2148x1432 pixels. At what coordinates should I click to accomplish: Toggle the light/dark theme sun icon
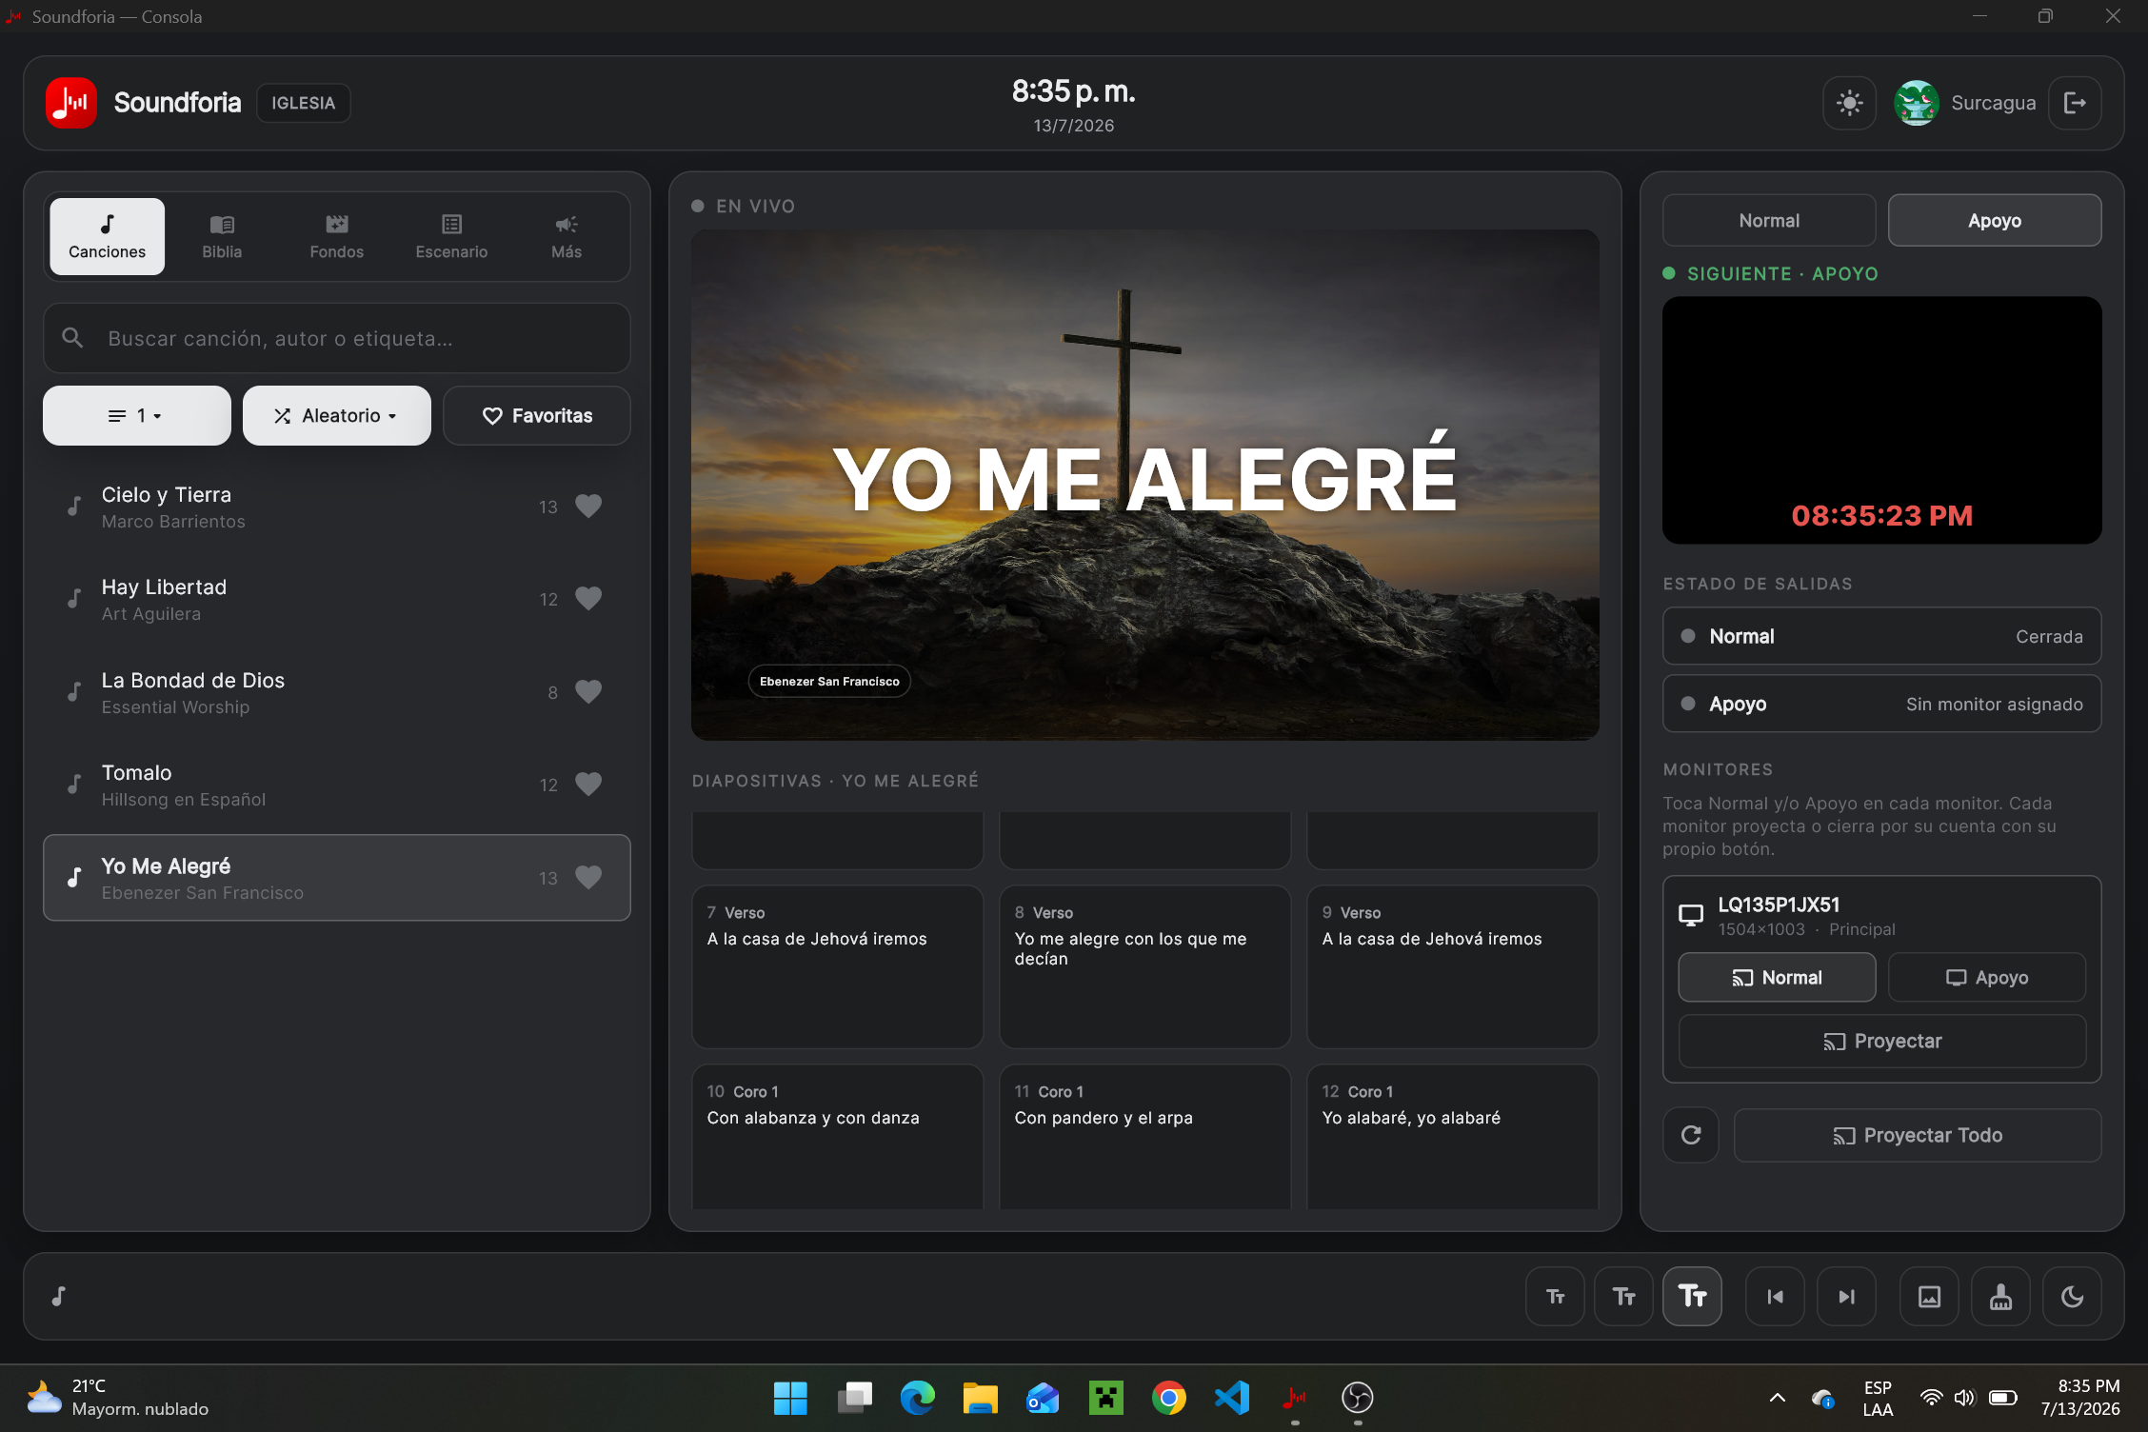(1849, 103)
